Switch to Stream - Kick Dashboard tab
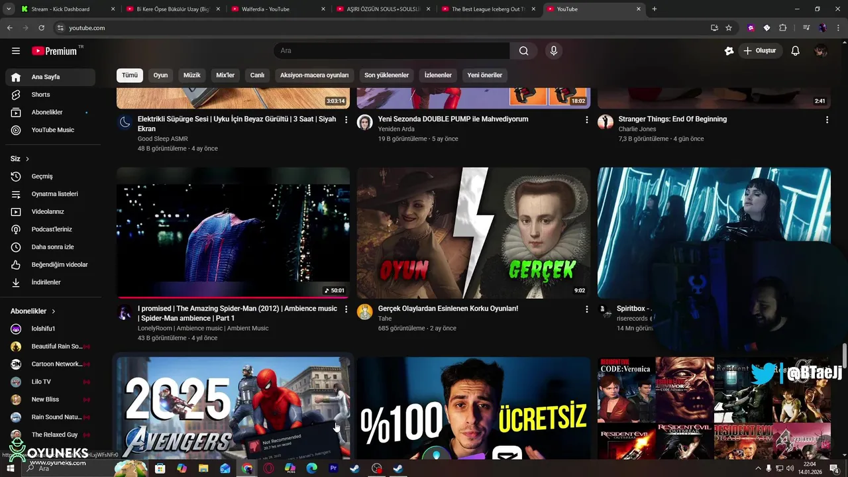This screenshot has height=477, width=848. (66, 9)
